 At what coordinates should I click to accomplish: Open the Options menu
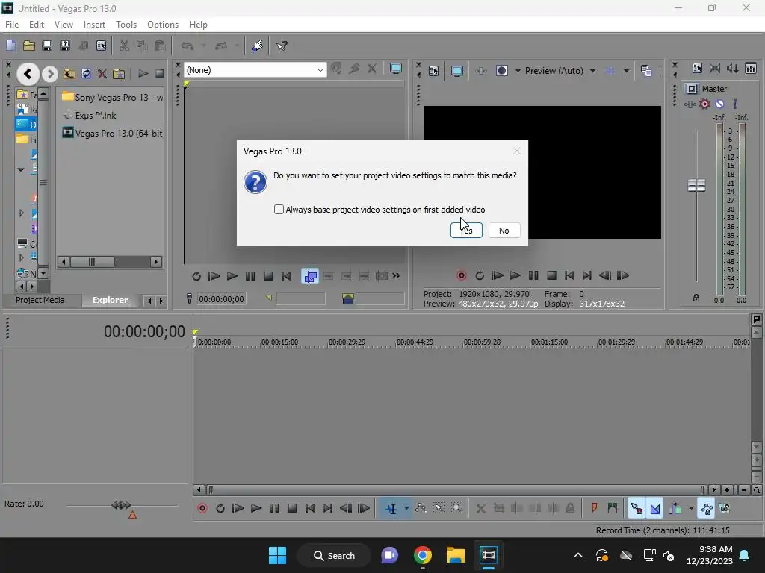pos(162,25)
